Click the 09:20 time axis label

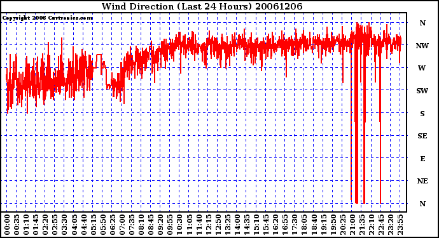point(160,225)
